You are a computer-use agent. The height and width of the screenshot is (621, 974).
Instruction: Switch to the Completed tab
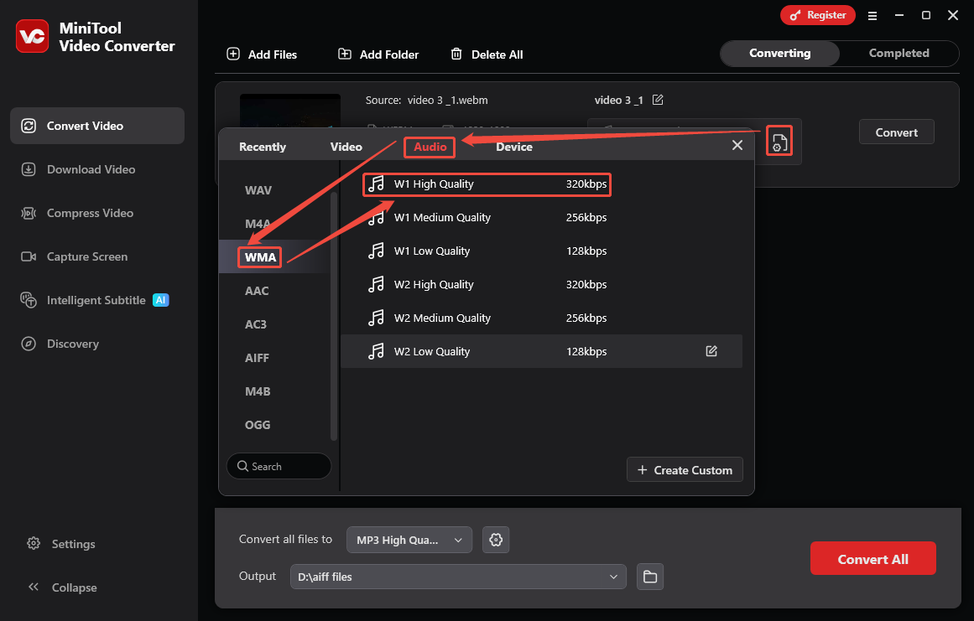[898, 53]
